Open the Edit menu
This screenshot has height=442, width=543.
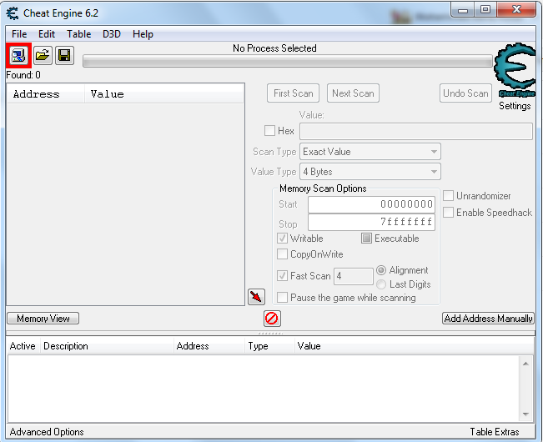pos(47,34)
